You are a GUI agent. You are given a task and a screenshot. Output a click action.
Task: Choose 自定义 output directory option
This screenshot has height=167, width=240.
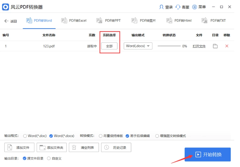(x=49, y=158)
